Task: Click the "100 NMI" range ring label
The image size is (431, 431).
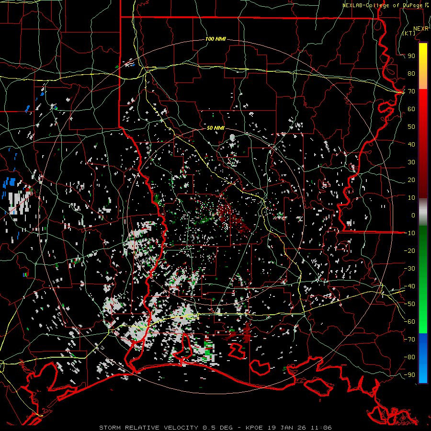Action: (215, 39)
